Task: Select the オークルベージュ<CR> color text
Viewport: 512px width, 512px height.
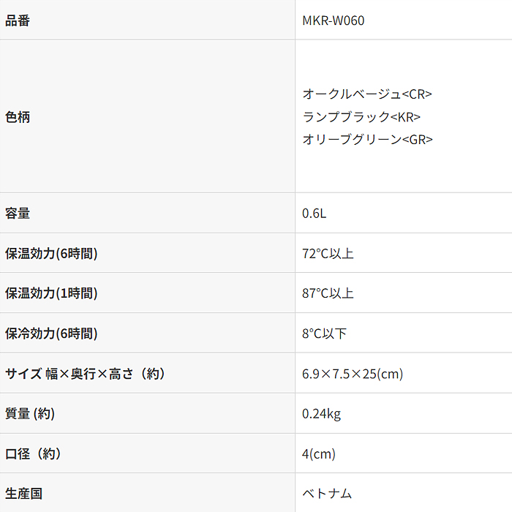Action: click(x=367, y=94)
